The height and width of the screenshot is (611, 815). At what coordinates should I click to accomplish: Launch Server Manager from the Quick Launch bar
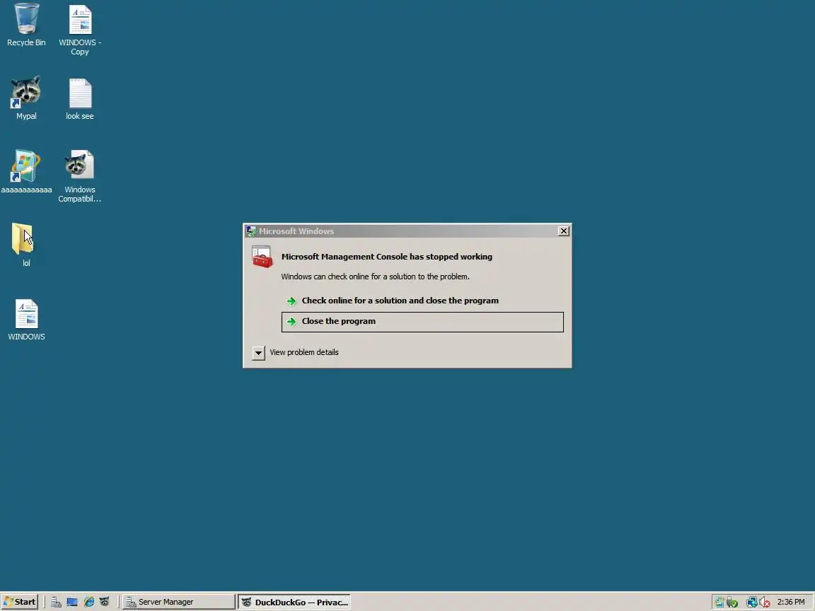coord(56,603)
